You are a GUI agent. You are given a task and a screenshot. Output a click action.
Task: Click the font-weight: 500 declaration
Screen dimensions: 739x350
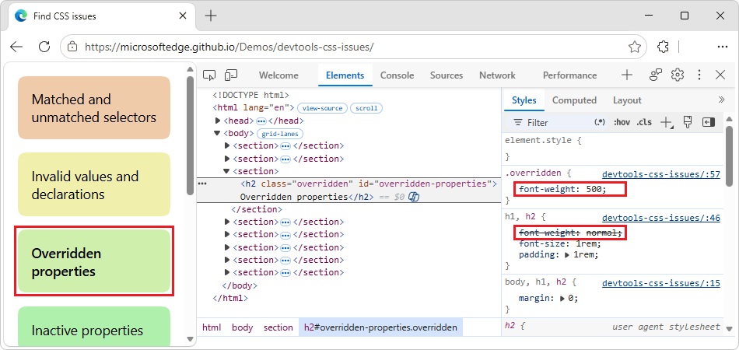tap(562, 189)
